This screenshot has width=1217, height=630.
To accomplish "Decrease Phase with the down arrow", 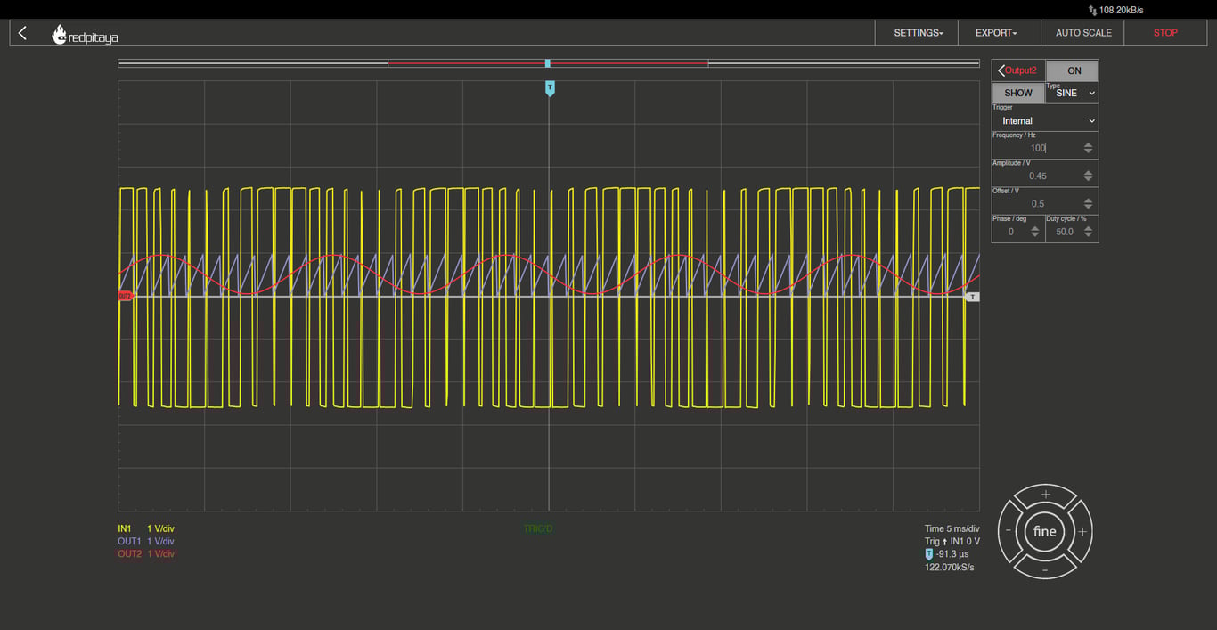I will pyautogui.click(x=1035, y=234).
